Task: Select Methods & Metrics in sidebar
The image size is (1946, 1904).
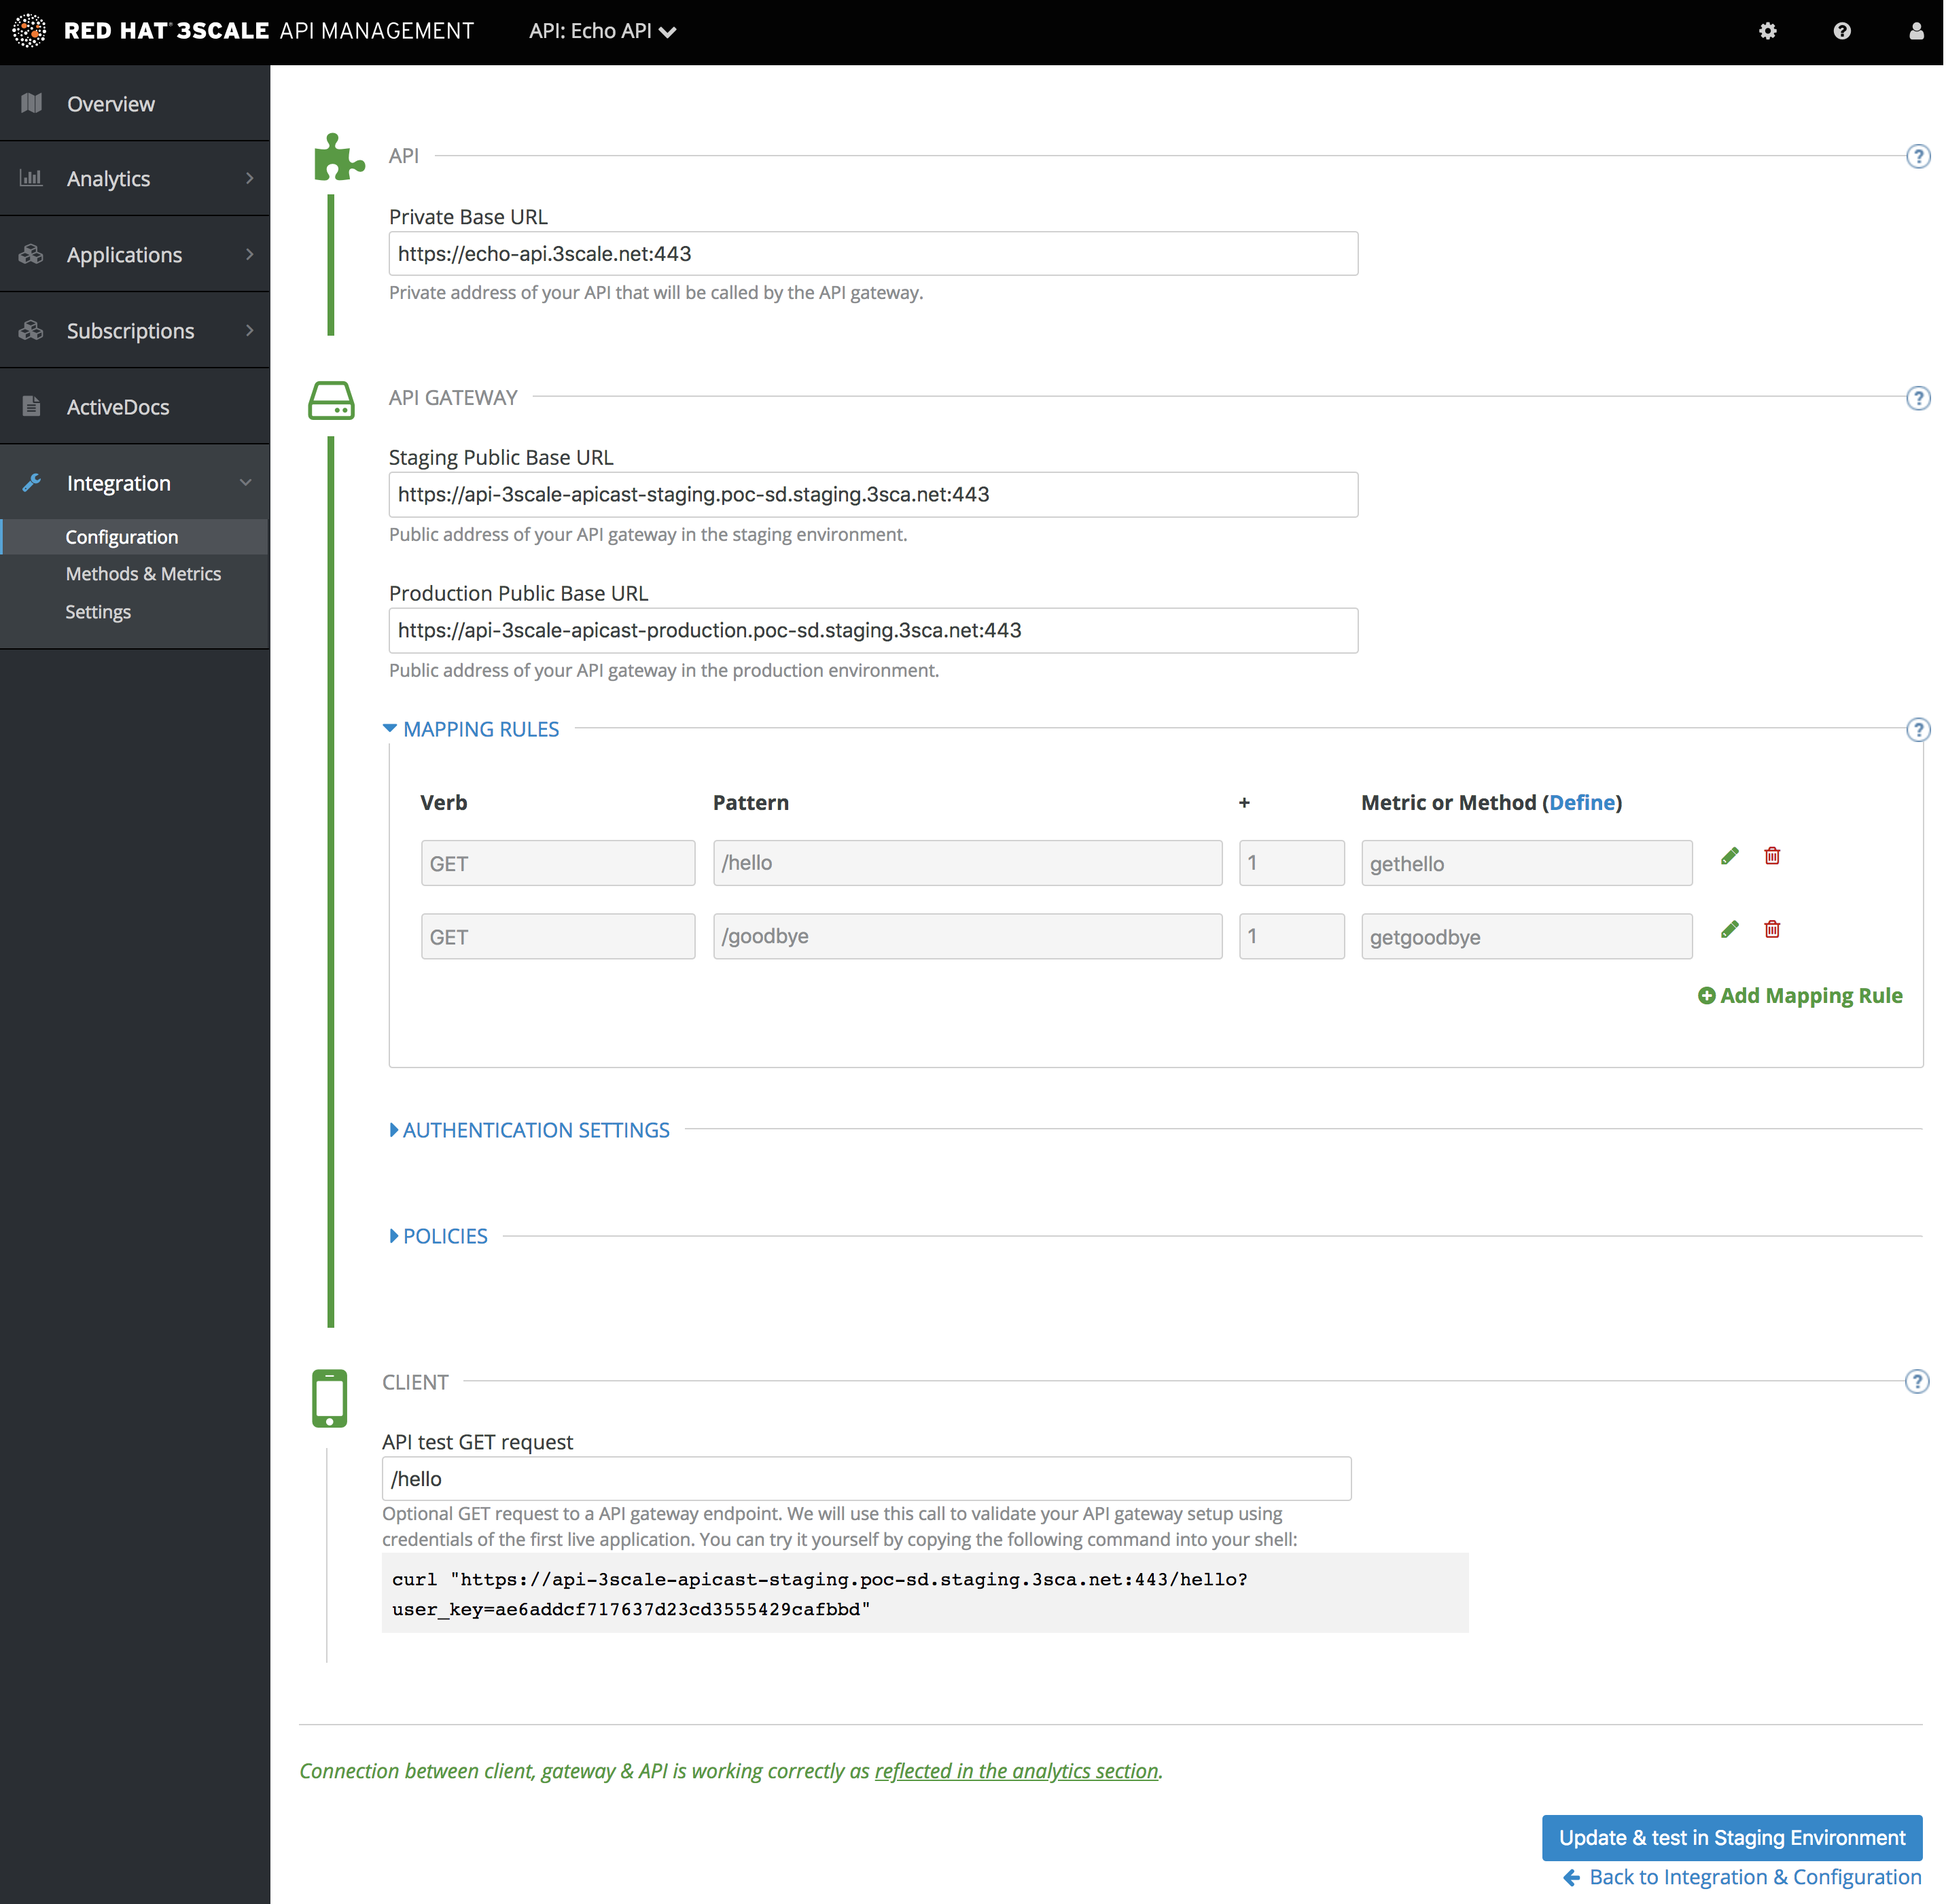Action: click(x=143, y=574)
